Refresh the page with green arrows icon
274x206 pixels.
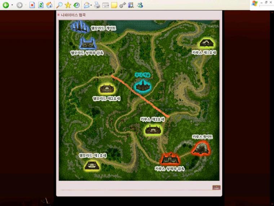coord(41,5)
